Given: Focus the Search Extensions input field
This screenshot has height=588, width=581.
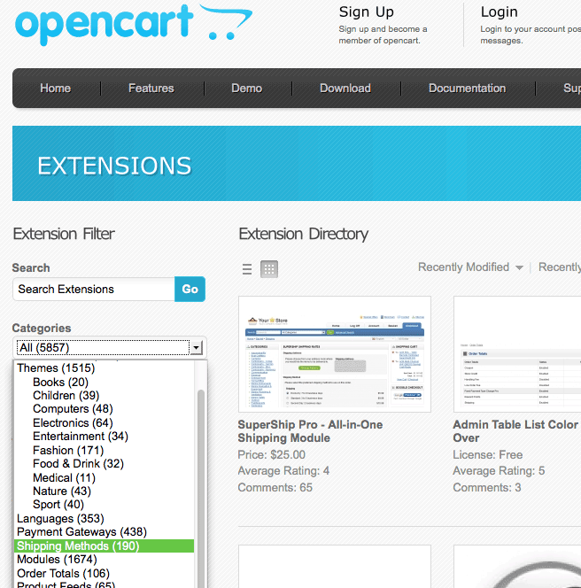Looking at the screenshot, I should point(93,290).
